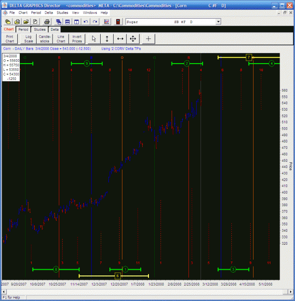The height and width of the screenshot is (301, 295).
Task: Click the green circled 3 cycle marker
Action: [x=233, y=269]
